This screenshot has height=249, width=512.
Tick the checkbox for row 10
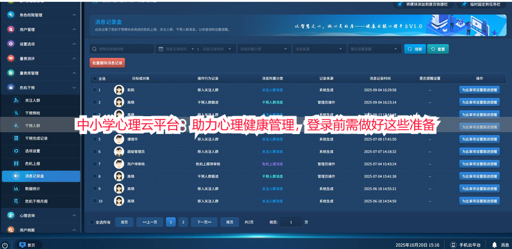coord(95,200)
